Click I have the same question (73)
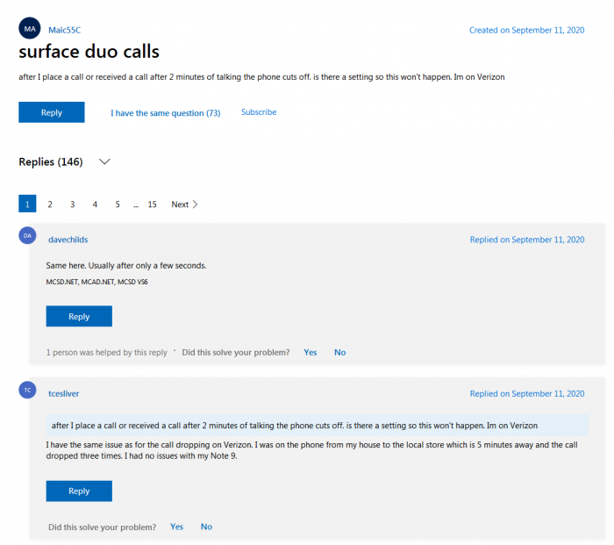614x545 pixels. (165, 113)
